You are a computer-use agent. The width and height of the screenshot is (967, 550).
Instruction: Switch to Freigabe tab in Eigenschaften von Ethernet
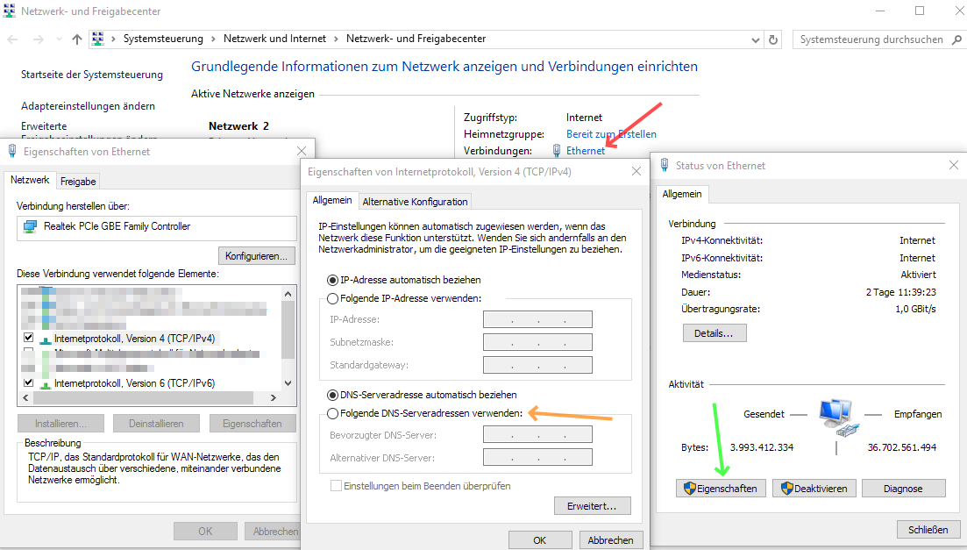[x=78, y=182]
